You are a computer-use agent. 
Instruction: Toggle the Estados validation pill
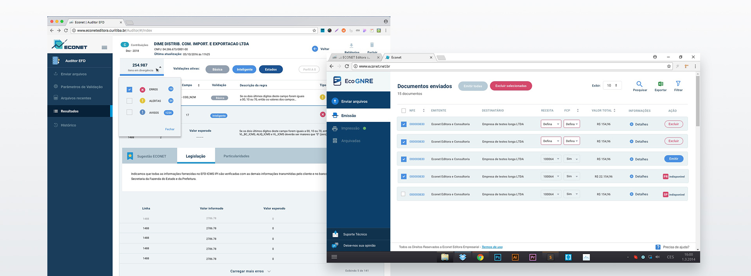tap(271, 69)
